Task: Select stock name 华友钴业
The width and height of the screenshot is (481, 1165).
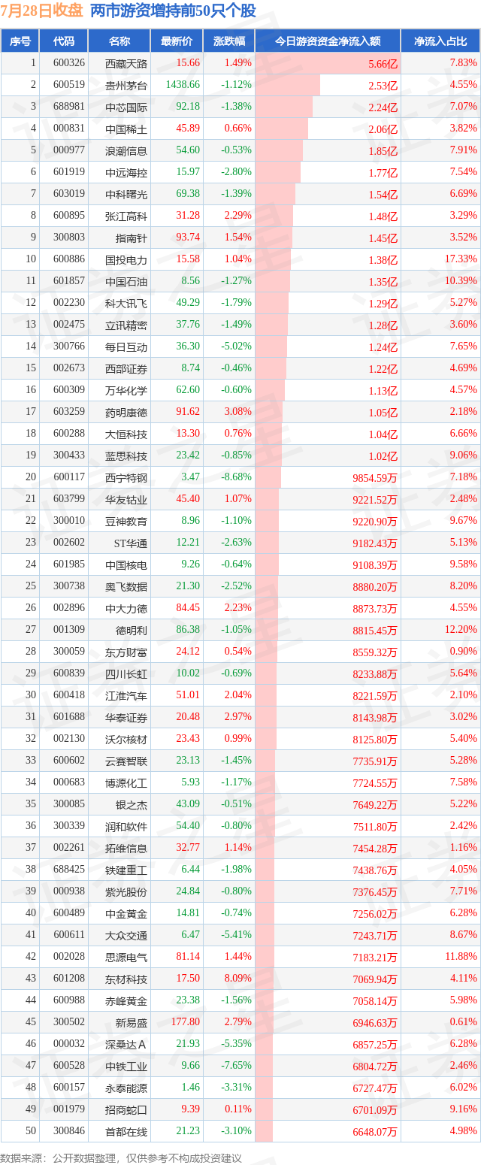Action: click(x=126, y=500)
